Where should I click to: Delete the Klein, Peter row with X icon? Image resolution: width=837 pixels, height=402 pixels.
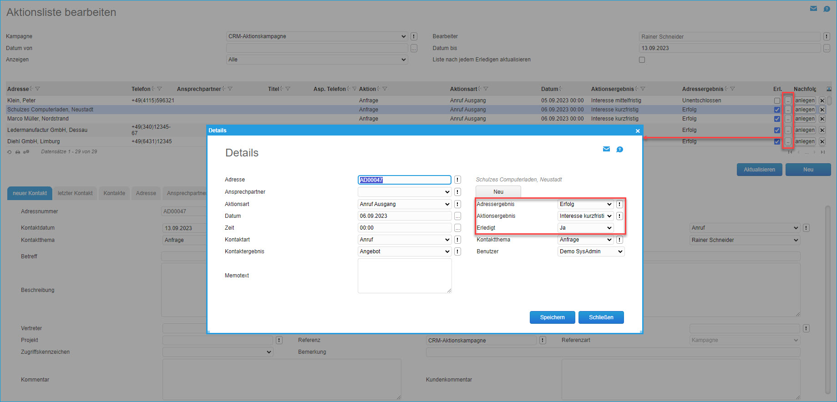[822, 100]
